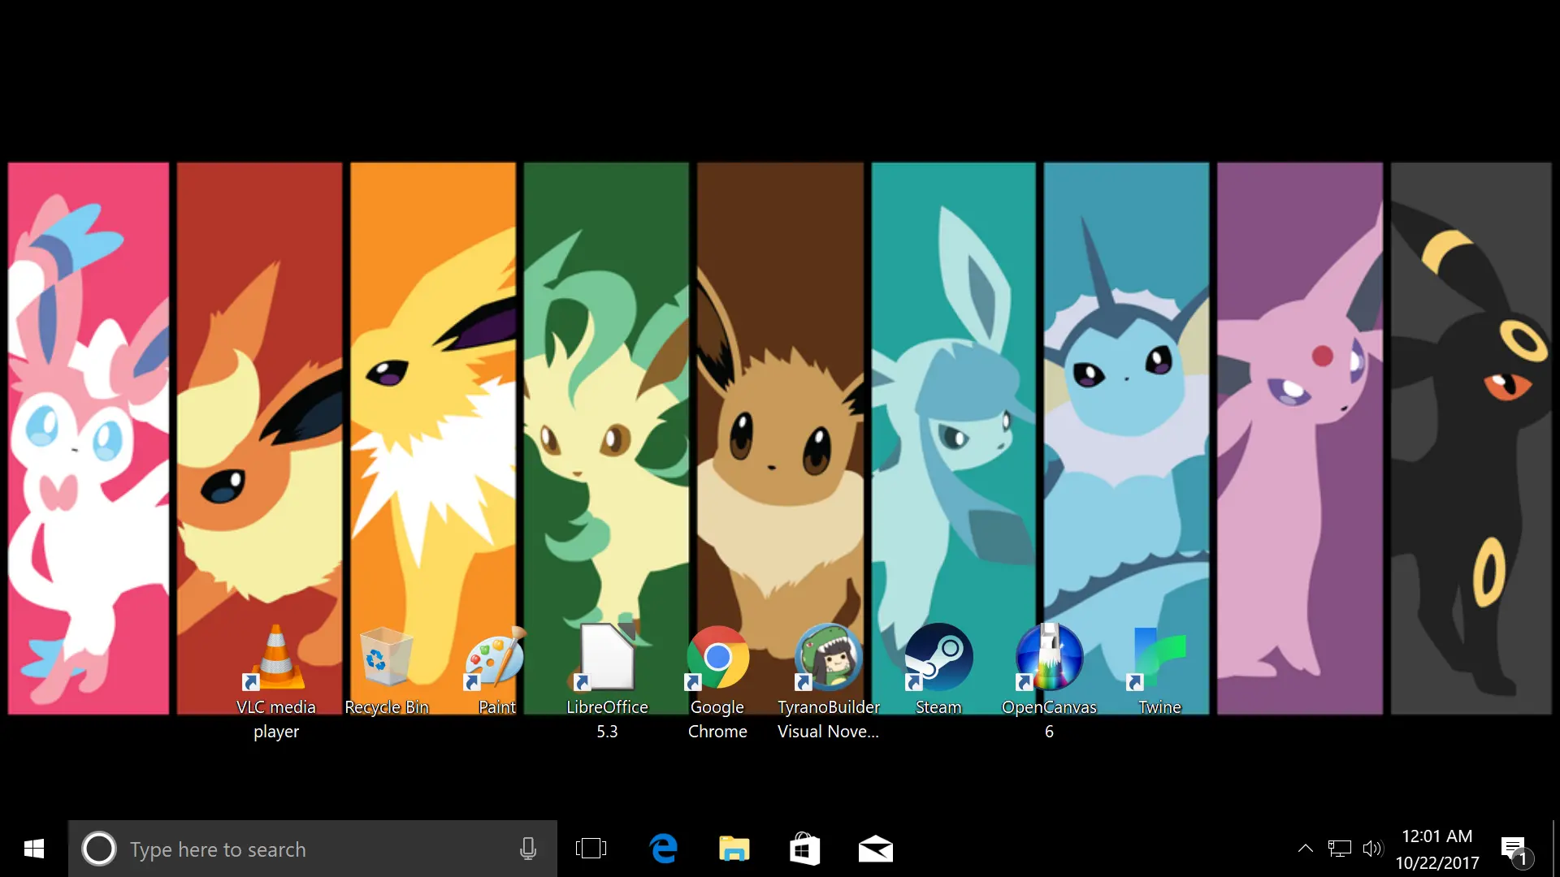Click the microphone icon in the search box

(528, 849)
